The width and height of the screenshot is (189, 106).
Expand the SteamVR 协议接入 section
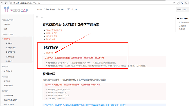[2, 100]
